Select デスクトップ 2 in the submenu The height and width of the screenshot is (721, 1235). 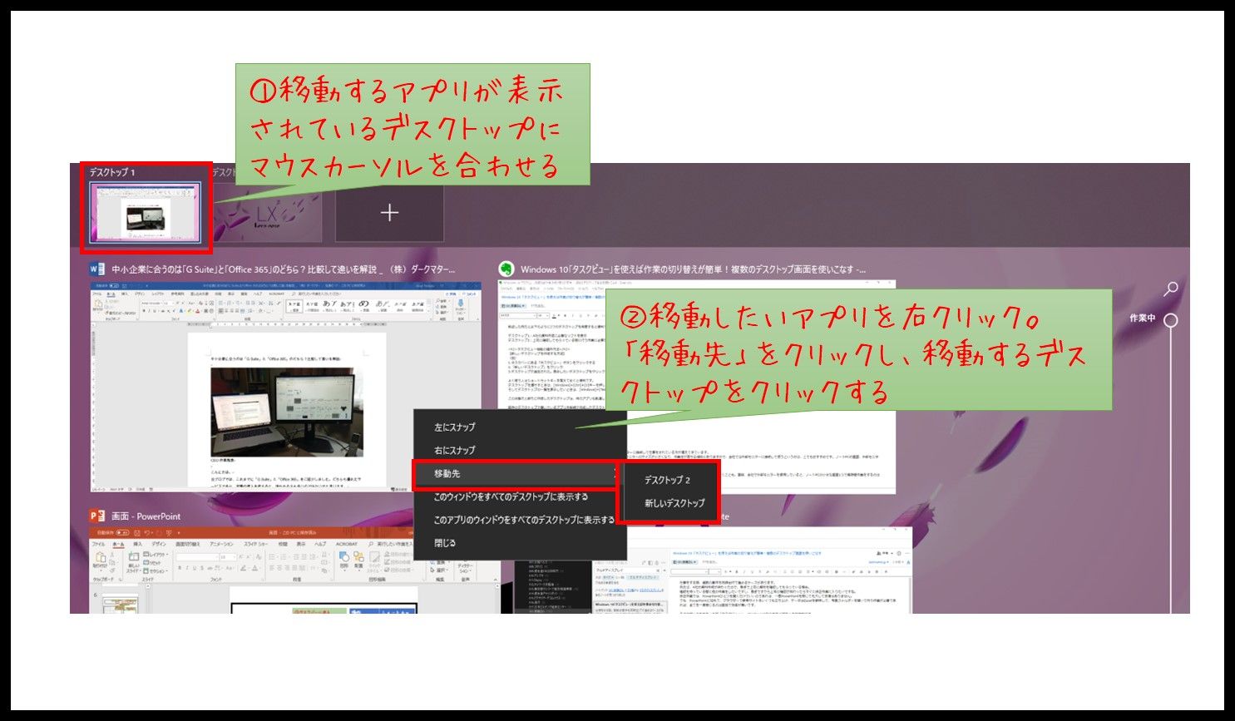[667, 481]
